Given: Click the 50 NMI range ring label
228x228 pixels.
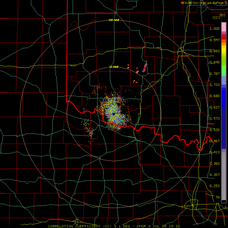Looking at the screenshot, I should pos(114,67).
